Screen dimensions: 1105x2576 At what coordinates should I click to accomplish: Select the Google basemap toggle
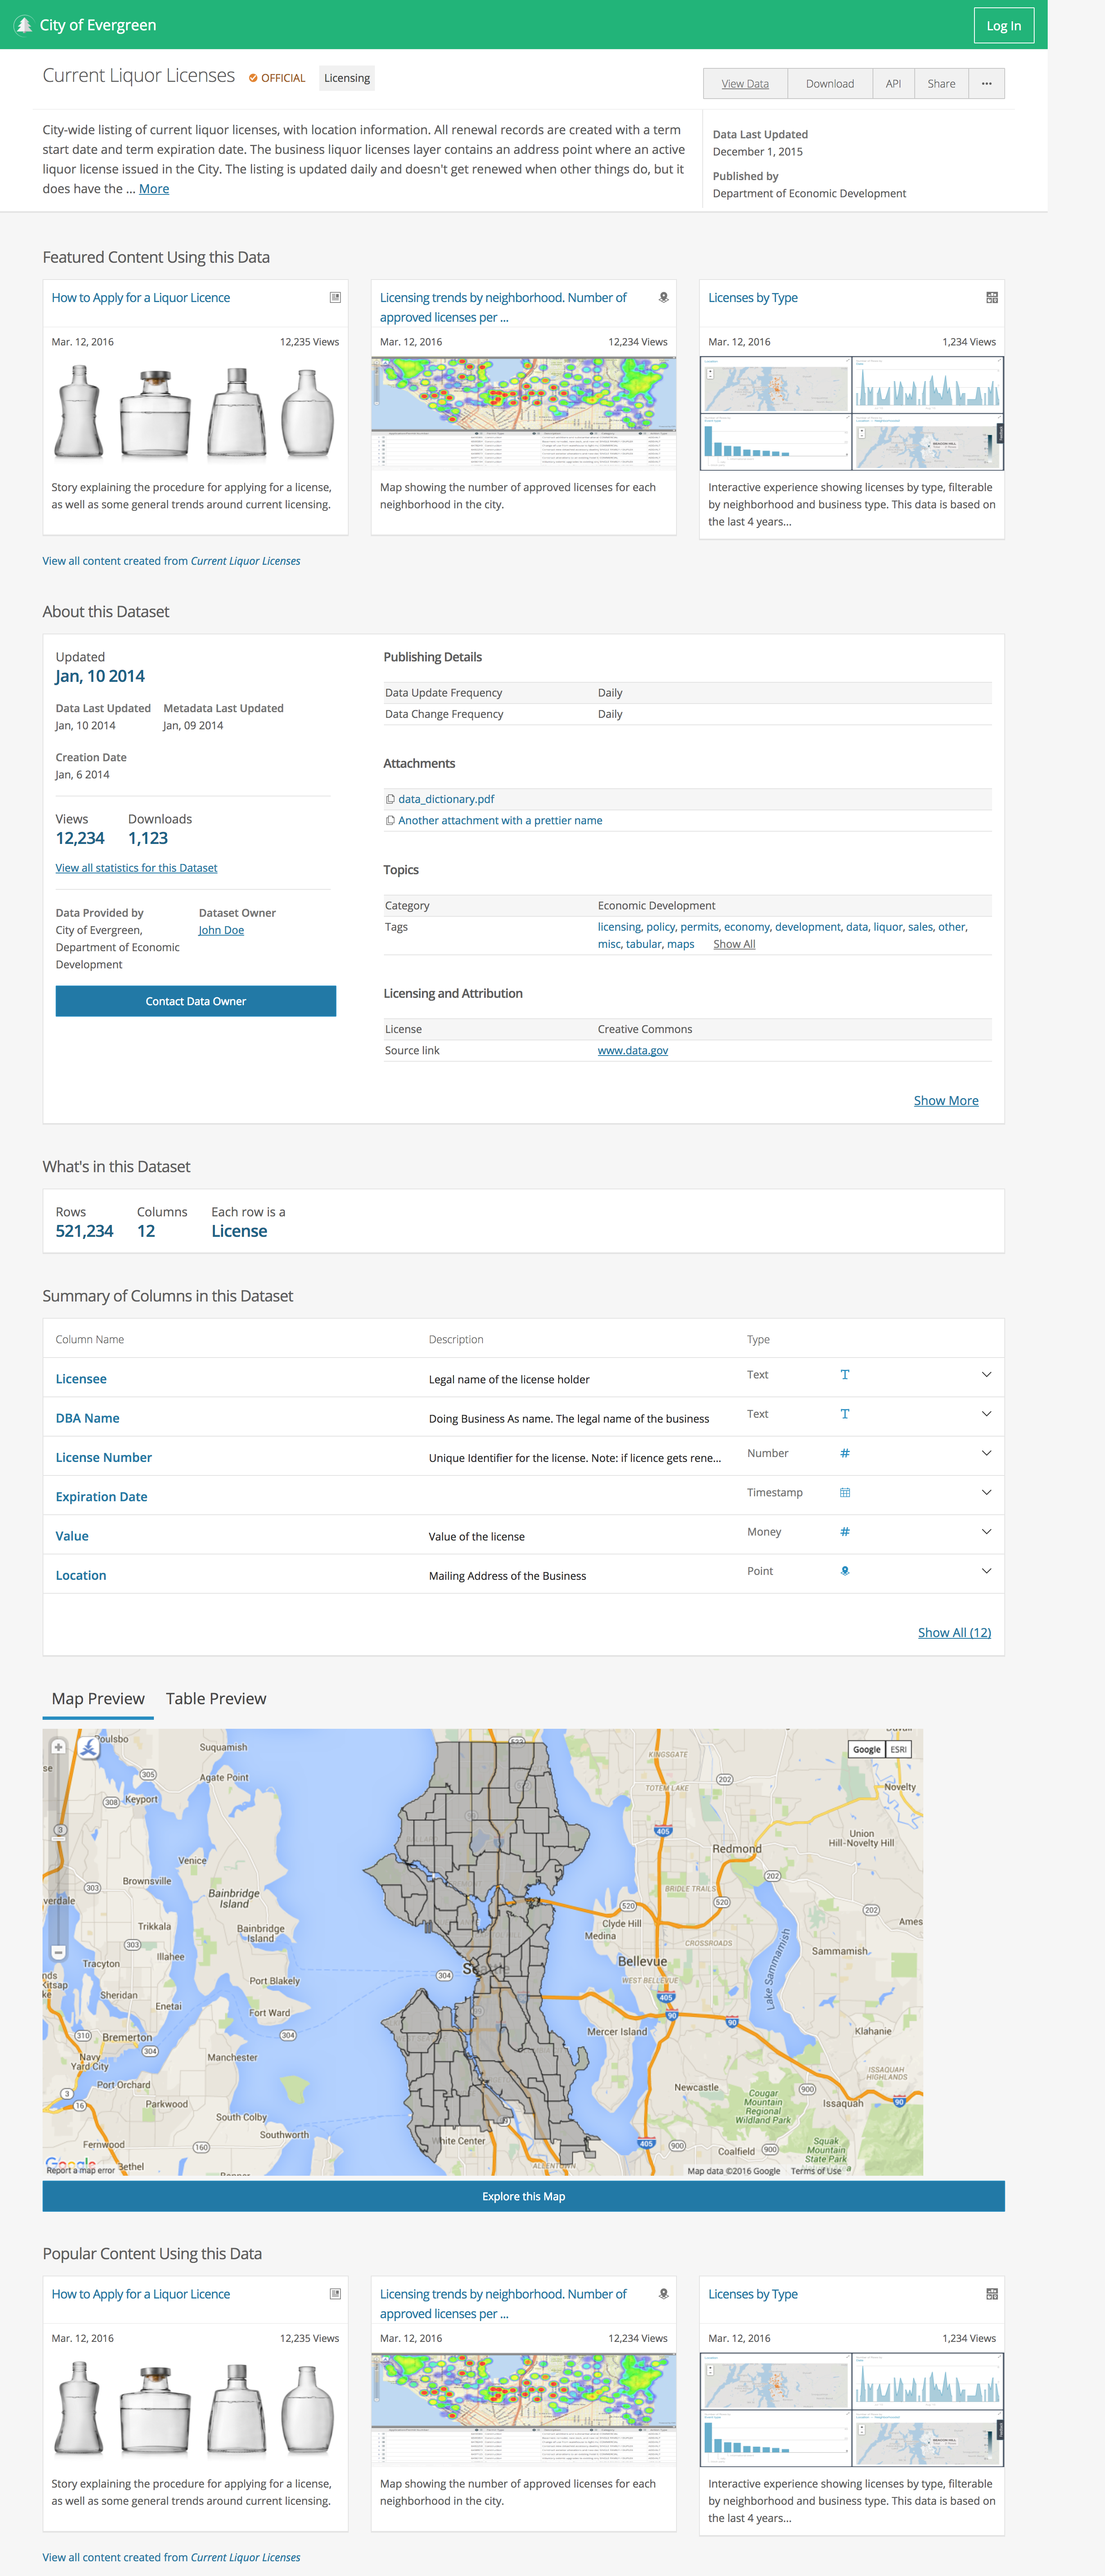coord(867,1750)
